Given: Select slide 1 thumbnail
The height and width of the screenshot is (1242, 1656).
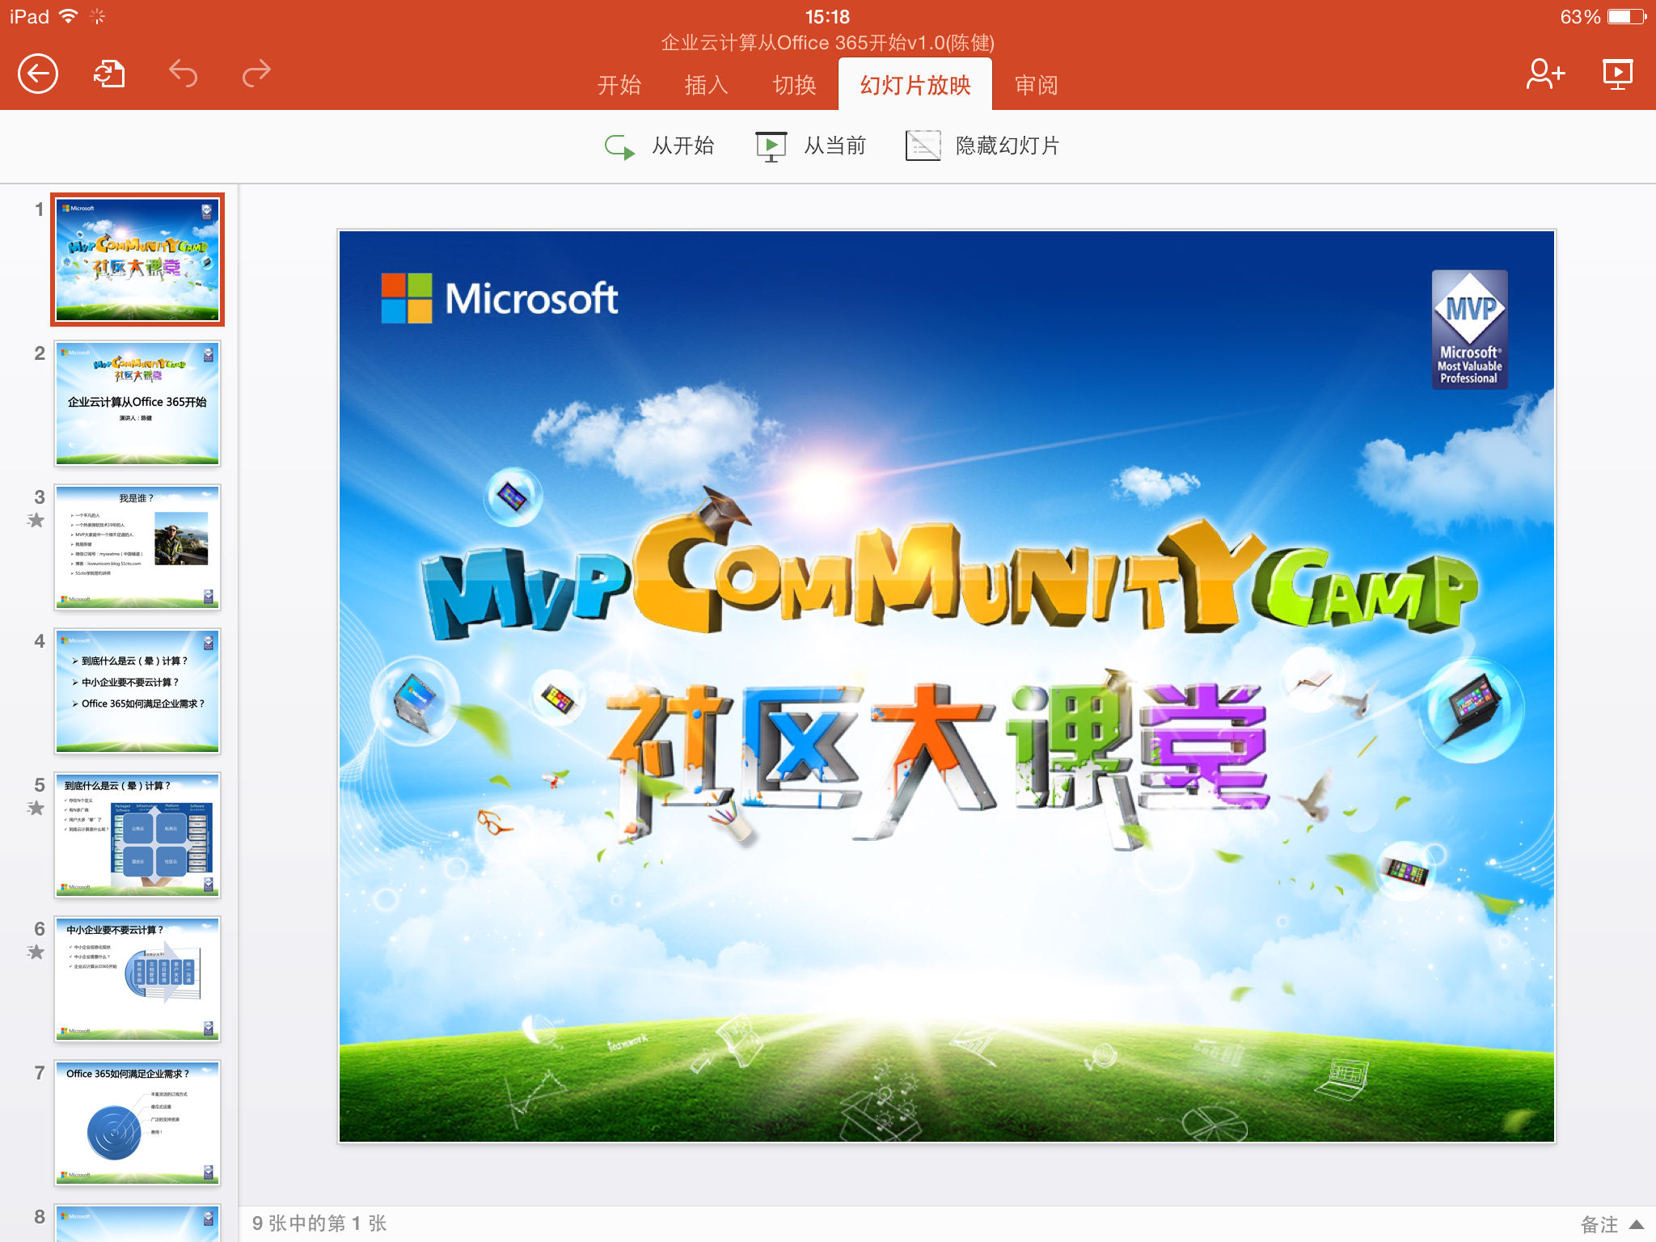Looking at the screenshot, I should click(x=137, y=260).
